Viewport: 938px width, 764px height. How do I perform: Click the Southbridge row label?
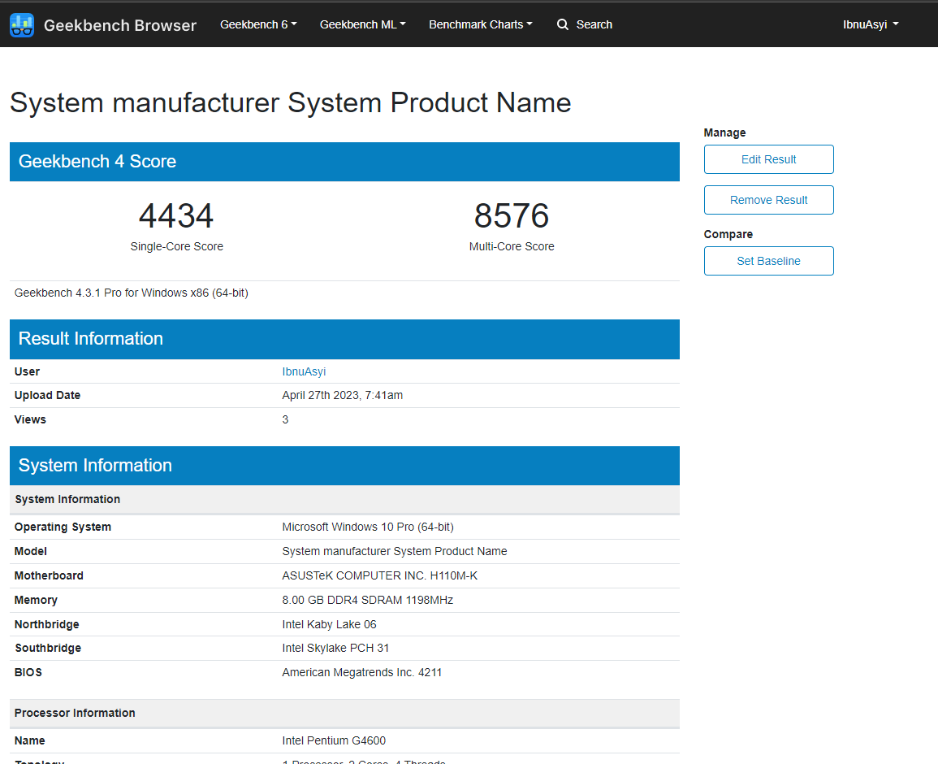[x=48, y=648]
